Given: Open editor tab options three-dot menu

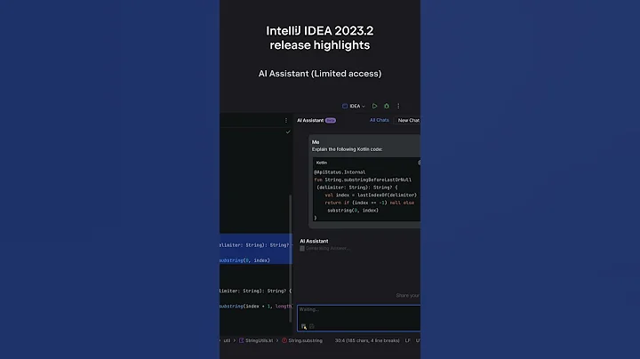Looking at the screenshot, I should tap(286, 120).
